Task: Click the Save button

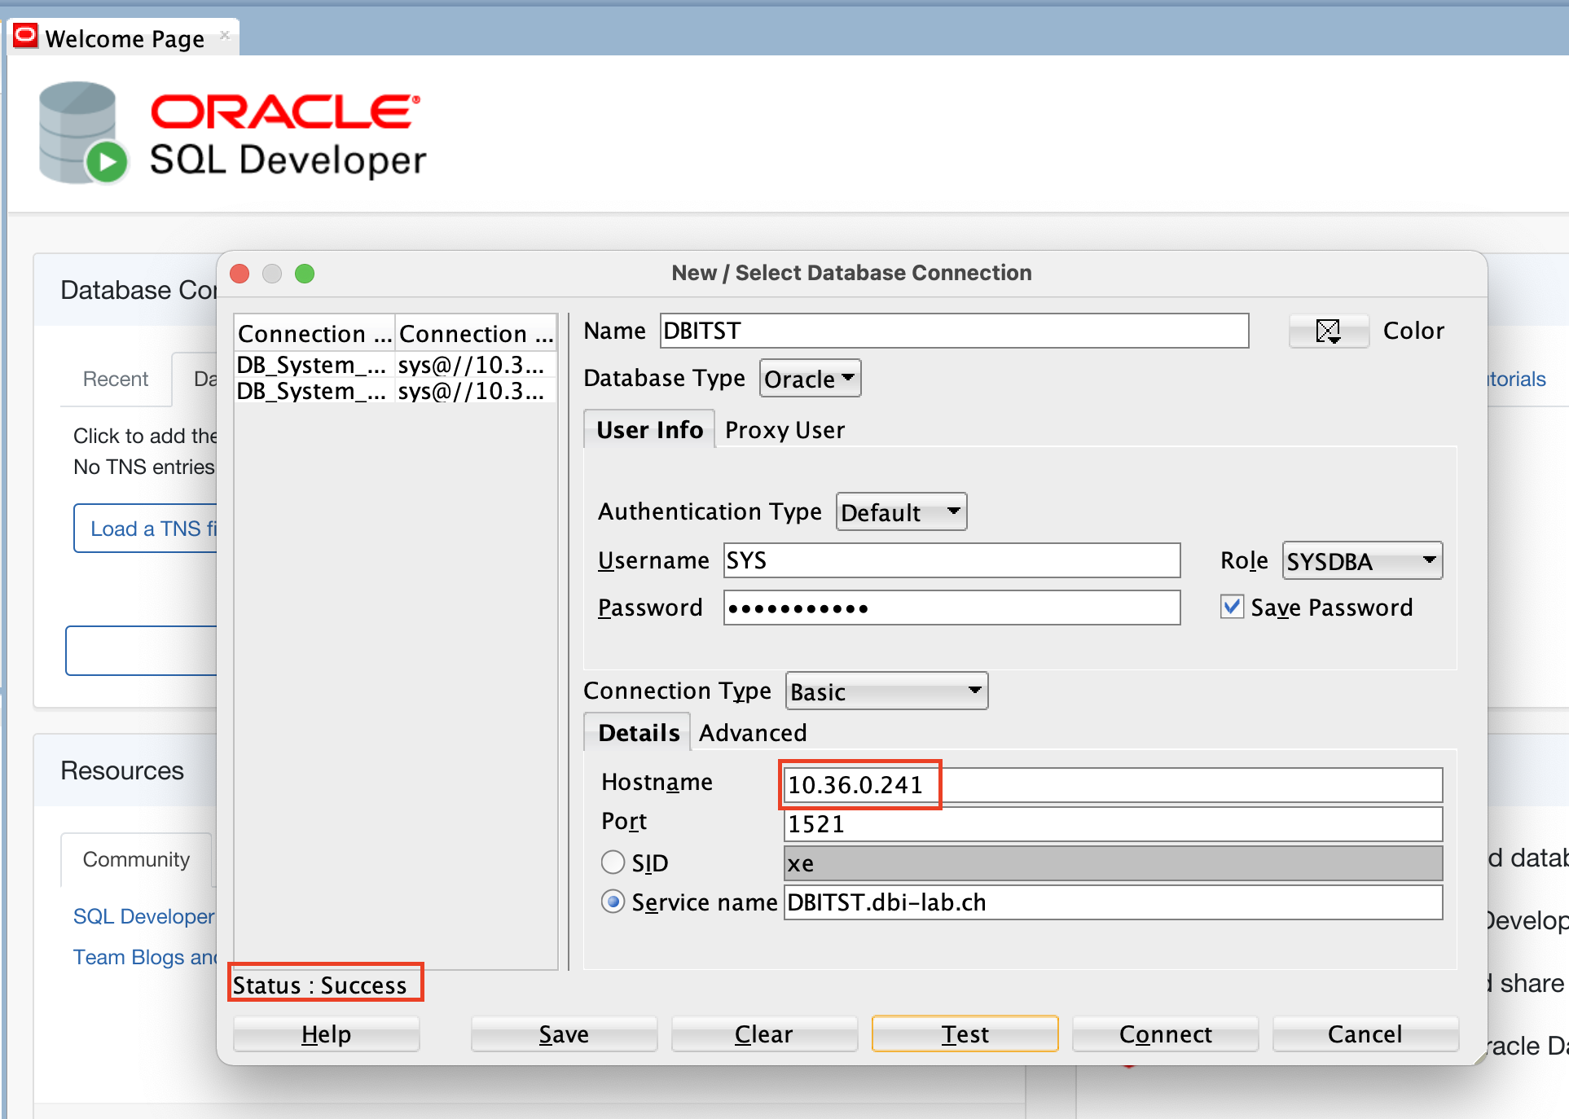Action: point(564,1034)
